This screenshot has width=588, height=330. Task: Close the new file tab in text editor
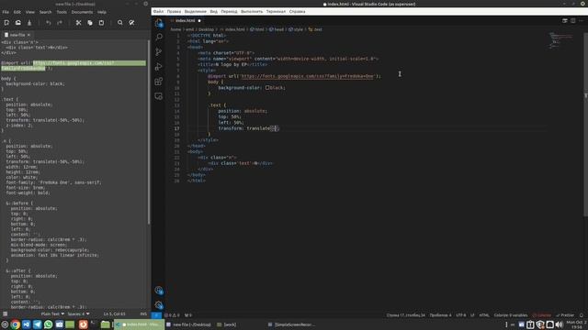click(28, 35)
